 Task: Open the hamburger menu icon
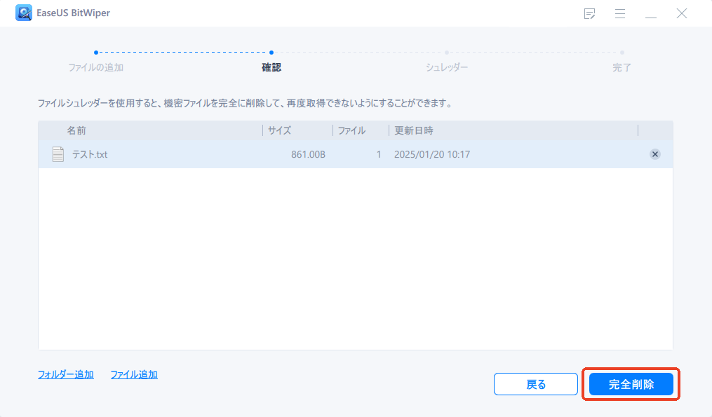pyautogui.click(x=620, y=13)
